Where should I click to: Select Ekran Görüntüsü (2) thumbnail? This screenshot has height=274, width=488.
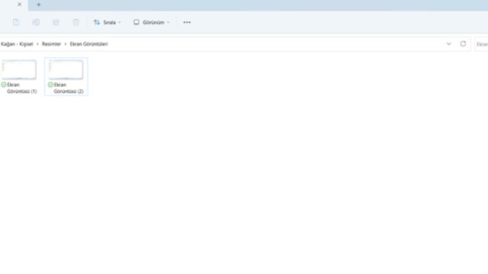pos(65,70)
